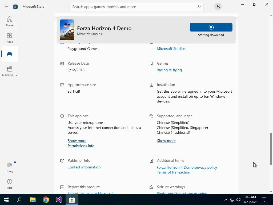Click the 28.1 GB size value

coord(74,91)
